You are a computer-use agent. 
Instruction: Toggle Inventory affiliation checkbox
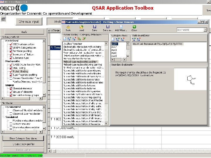click(11, 54)
